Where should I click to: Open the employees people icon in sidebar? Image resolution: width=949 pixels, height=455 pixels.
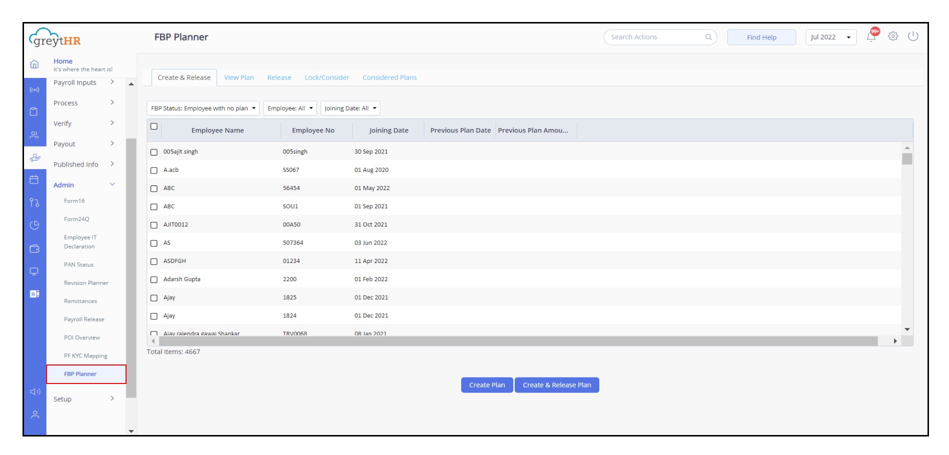click(35, 133)
